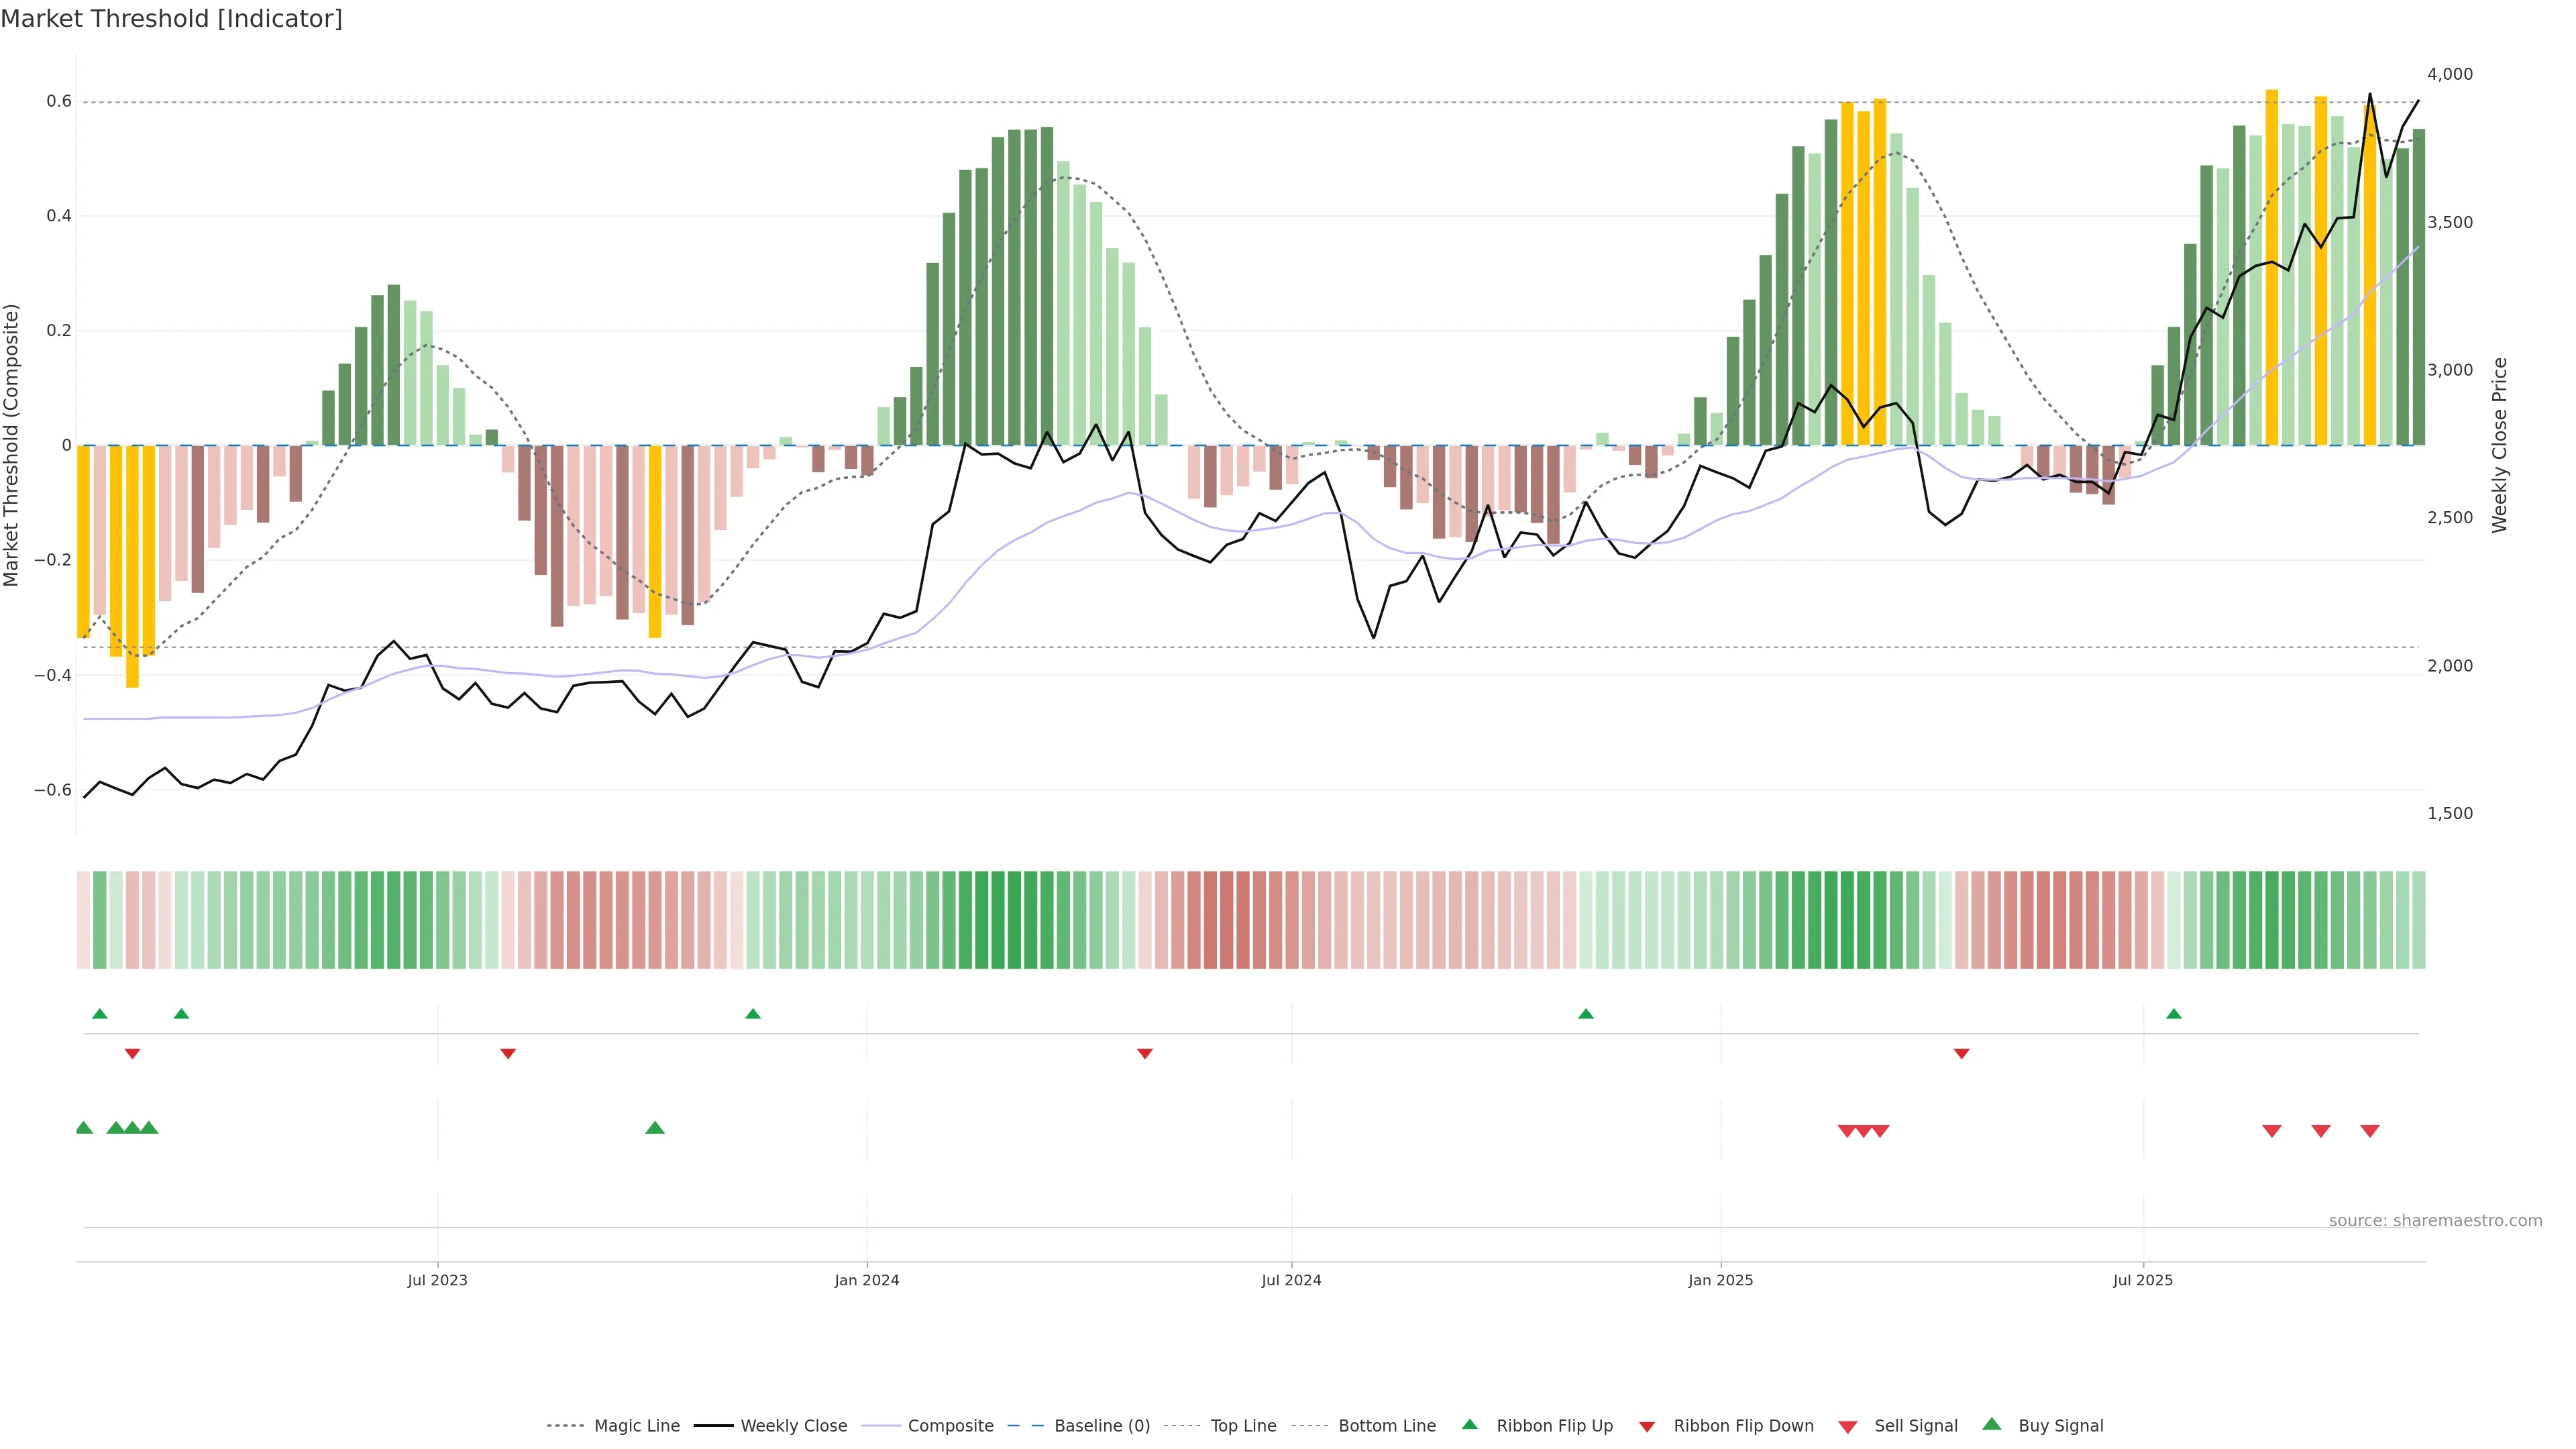Toggle Buy Signal legend entry
Viewport: 2576px width, 1449px height.
tap(2060, 1426)
